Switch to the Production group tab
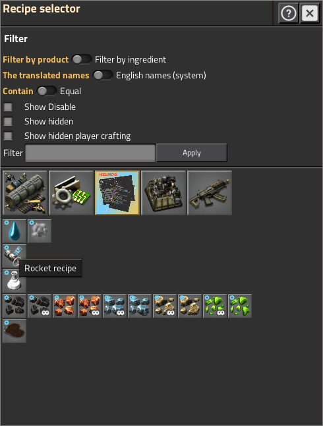The height and width of the screenshot is (426, 323). [163, 193]
